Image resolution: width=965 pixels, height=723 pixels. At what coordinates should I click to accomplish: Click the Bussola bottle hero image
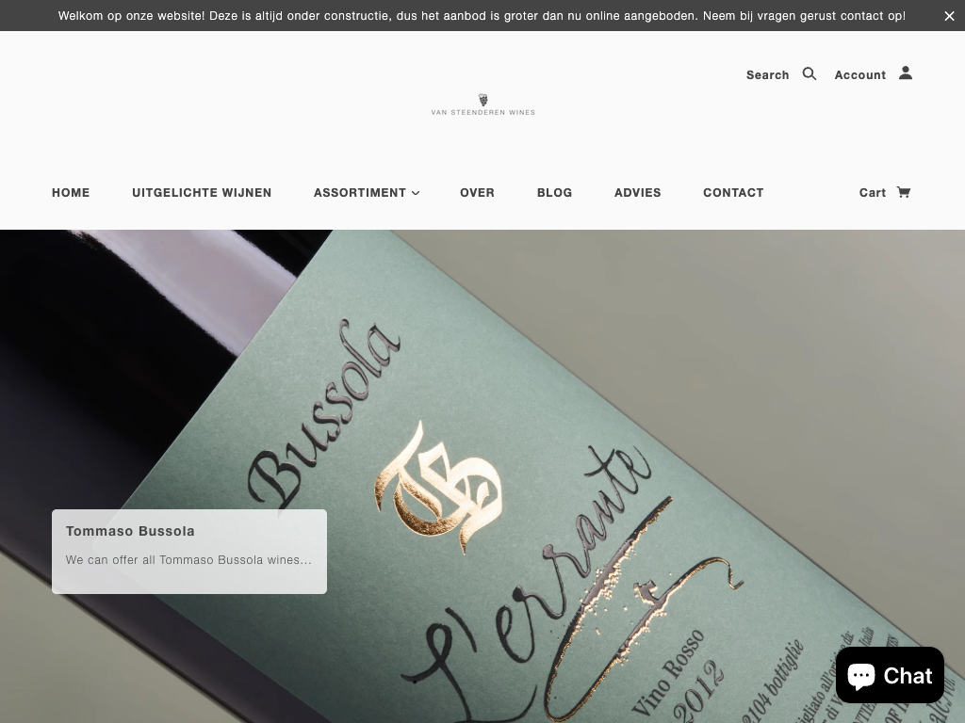tap(482, 475)
